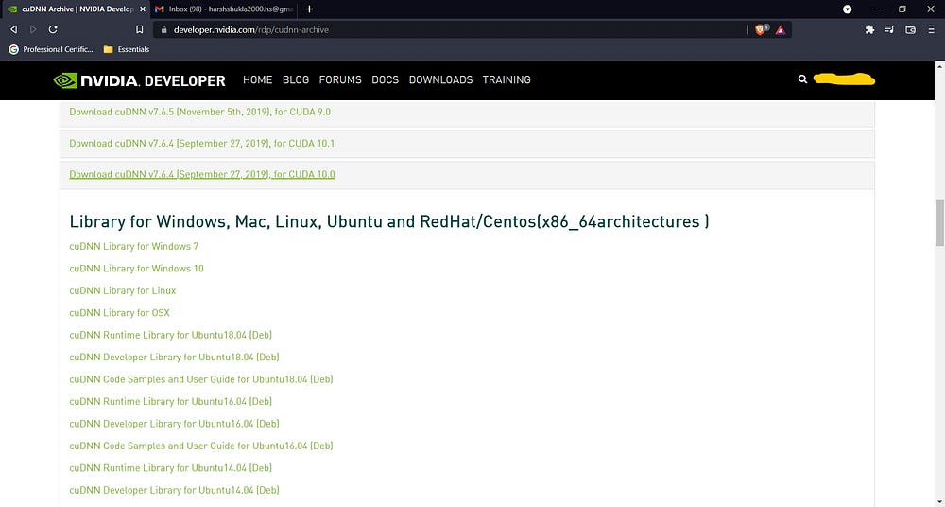Click the page vertical scrollbar thumb
Image resolution: width=945 pixels, height=507 pixels.
[939, 222]
